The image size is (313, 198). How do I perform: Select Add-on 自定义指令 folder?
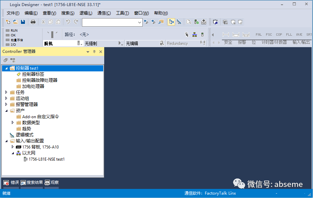point(40,117)
